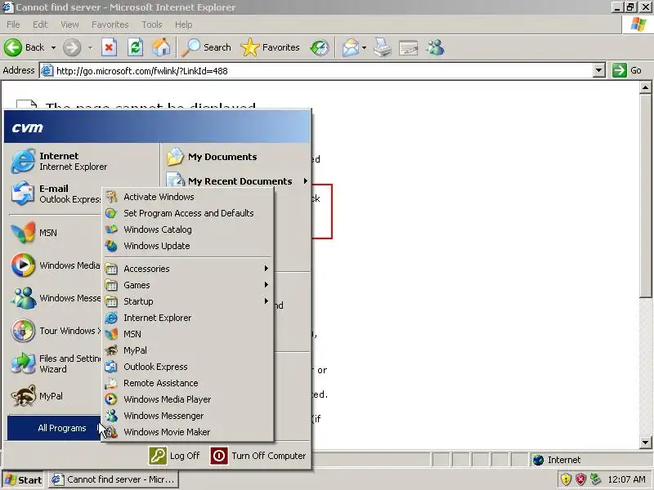Screen dimensions: 654x490
Task: Click into the Address URL field
Action: 317,70
